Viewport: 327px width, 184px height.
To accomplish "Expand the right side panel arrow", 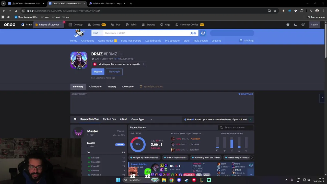I will 322,98.
